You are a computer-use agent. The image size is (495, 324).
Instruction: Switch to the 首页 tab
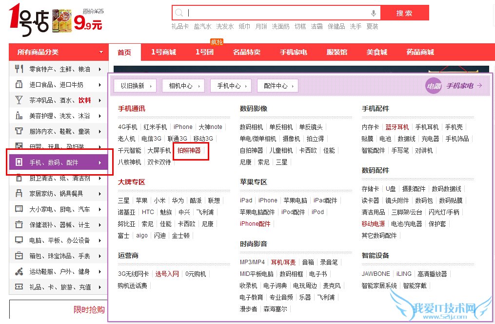(x=124, y=52)
